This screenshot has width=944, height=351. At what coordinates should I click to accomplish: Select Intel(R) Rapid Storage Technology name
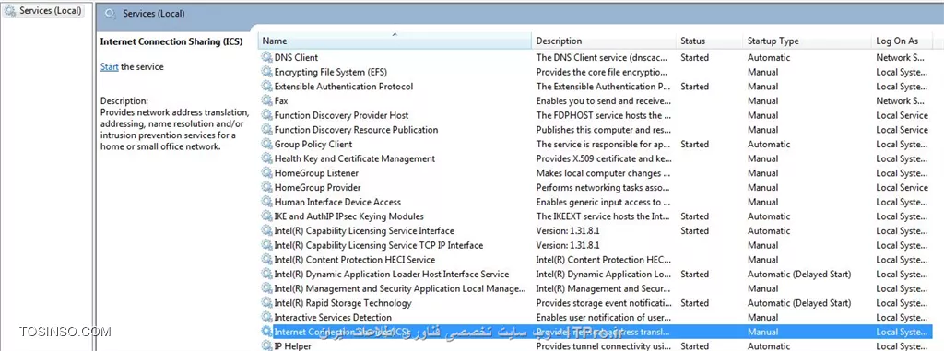tap(343, 303)
